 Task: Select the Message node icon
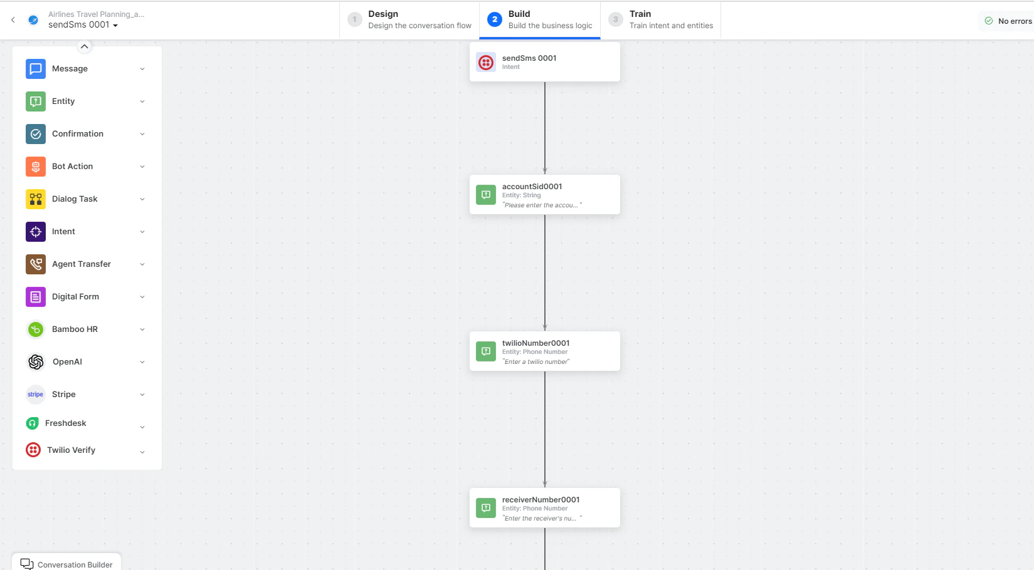pos(35,68)
